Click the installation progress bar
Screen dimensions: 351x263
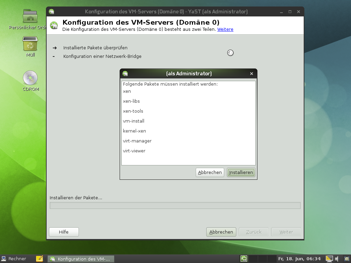point(175,205)
